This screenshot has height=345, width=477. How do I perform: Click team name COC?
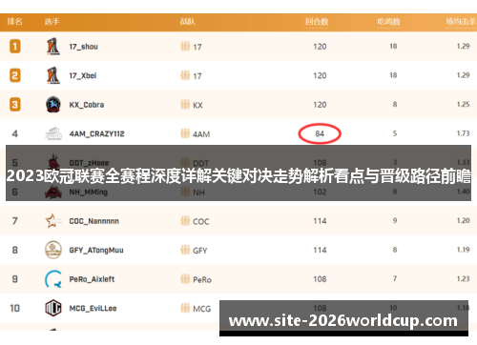(201, 221)
